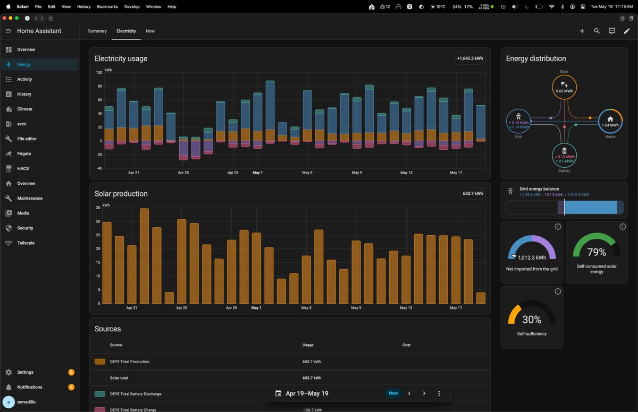Click the Grid energy balance bar
Viewport: 638px width, 412px height.
564,208
